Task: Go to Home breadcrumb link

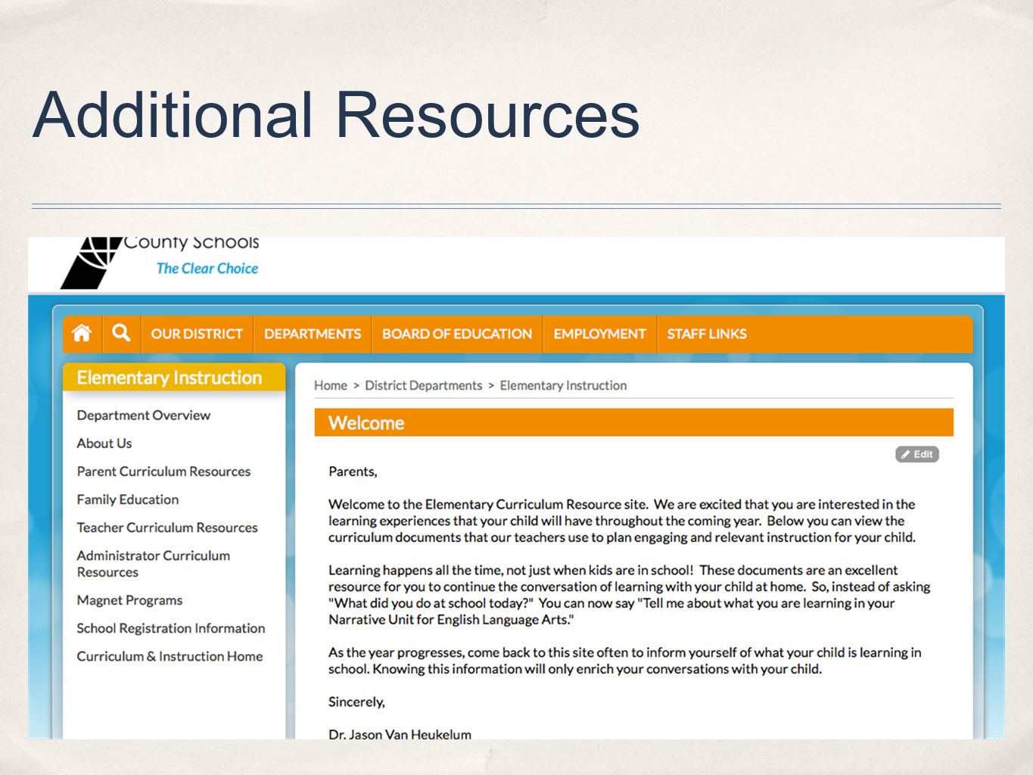Action: click(331, 385)
